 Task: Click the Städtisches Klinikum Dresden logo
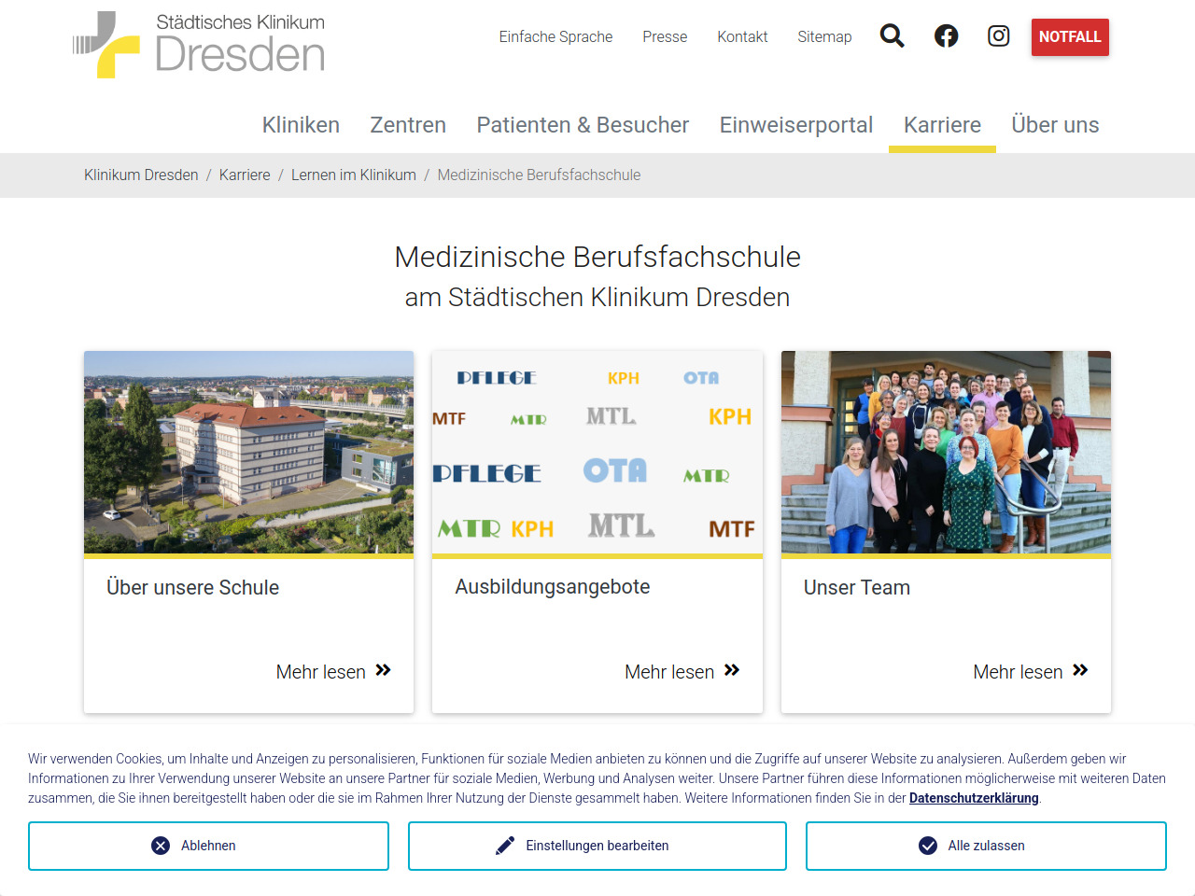[199, 45]
